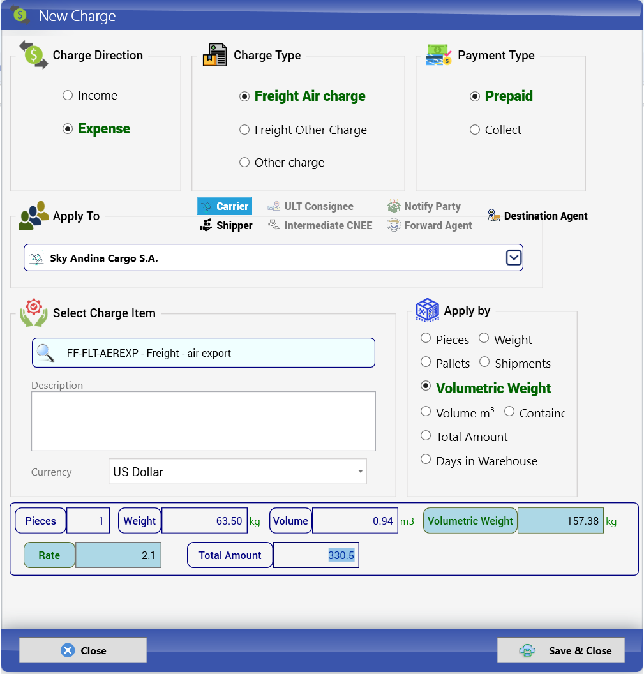This screenshot has height=674, width=644.
Task: Click the Total Amount label button
Action: [x=230, y=555]
